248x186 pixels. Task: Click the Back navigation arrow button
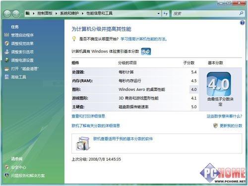(x=7, y=14)
